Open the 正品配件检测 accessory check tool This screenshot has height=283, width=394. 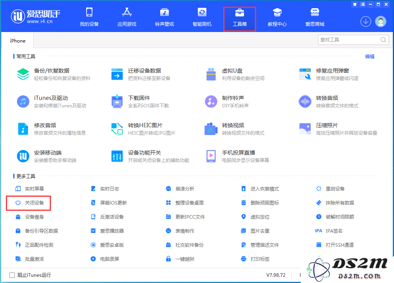coord(34,245)
